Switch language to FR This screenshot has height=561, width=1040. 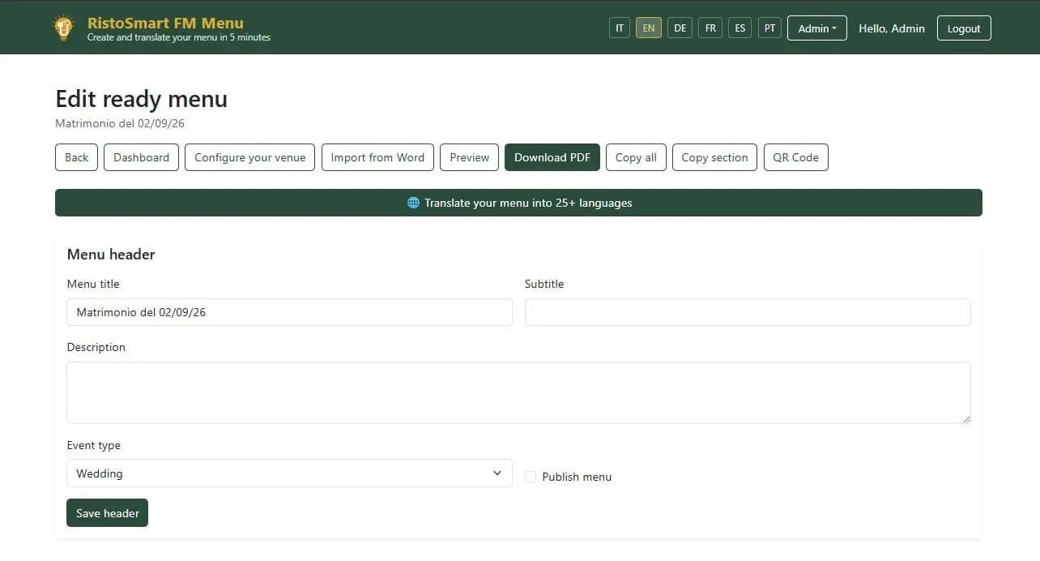pos(710,28)
